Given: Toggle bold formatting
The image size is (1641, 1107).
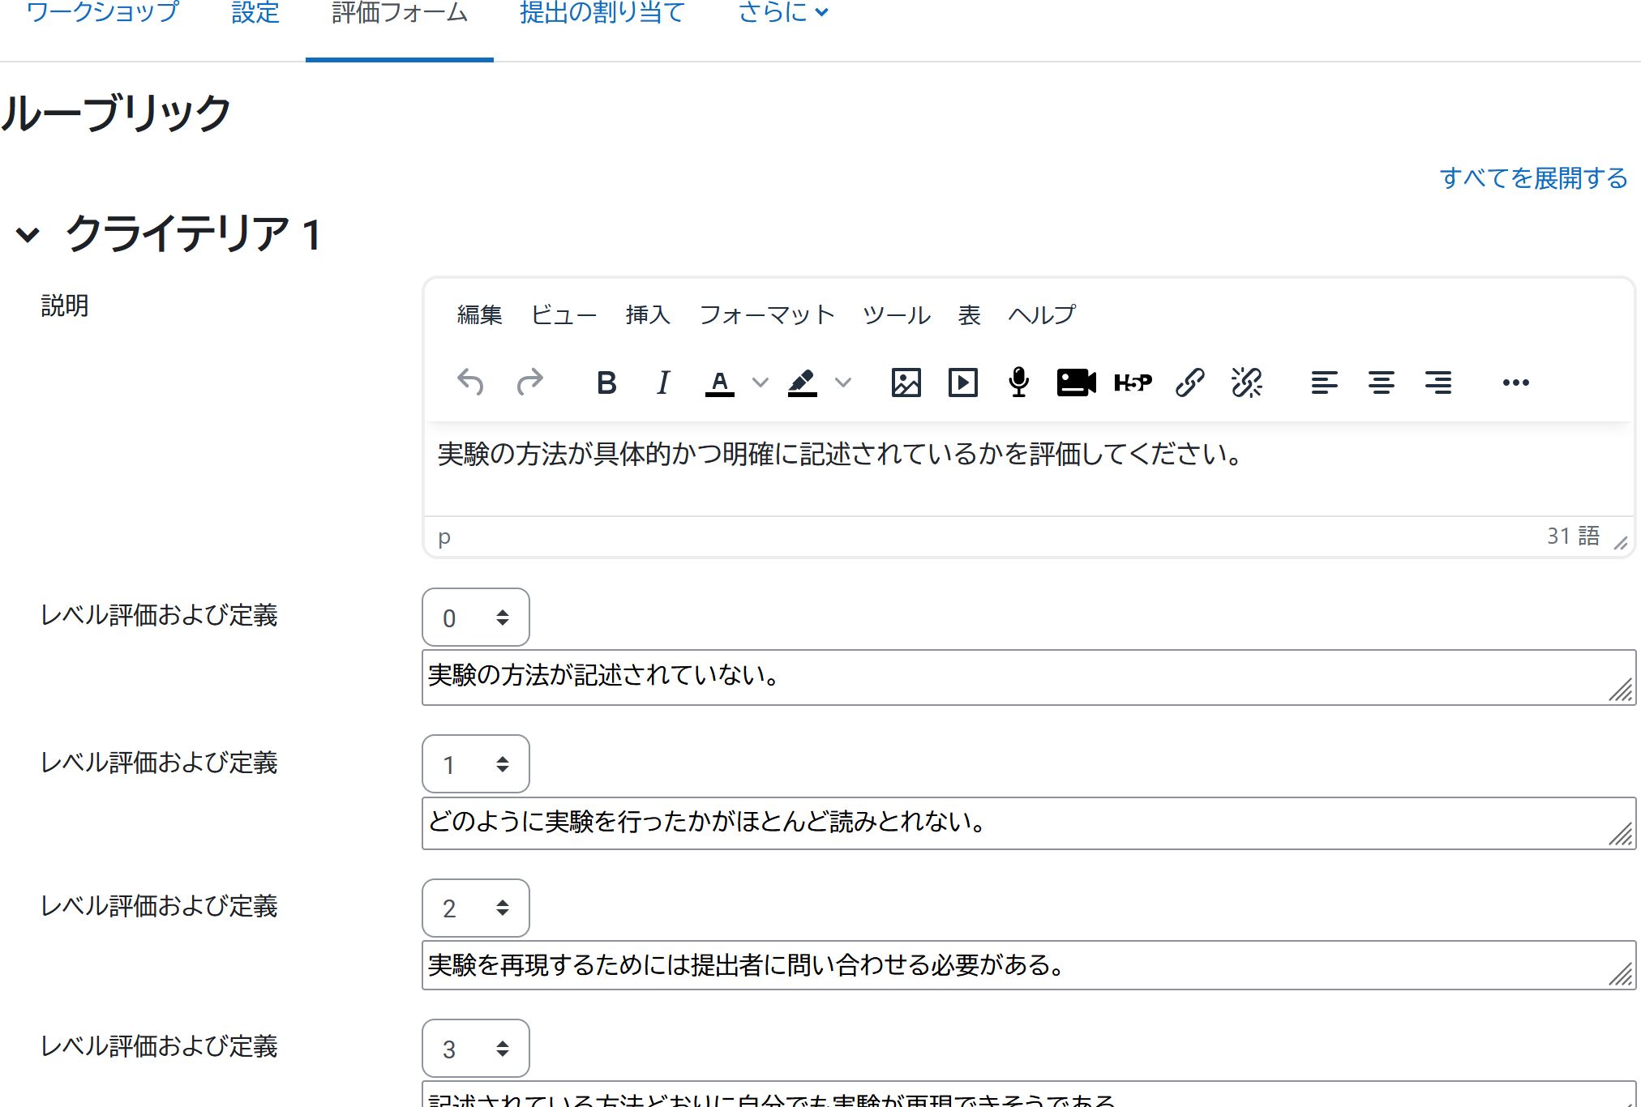Looking at the screenshot, I should tap(606, 382).
